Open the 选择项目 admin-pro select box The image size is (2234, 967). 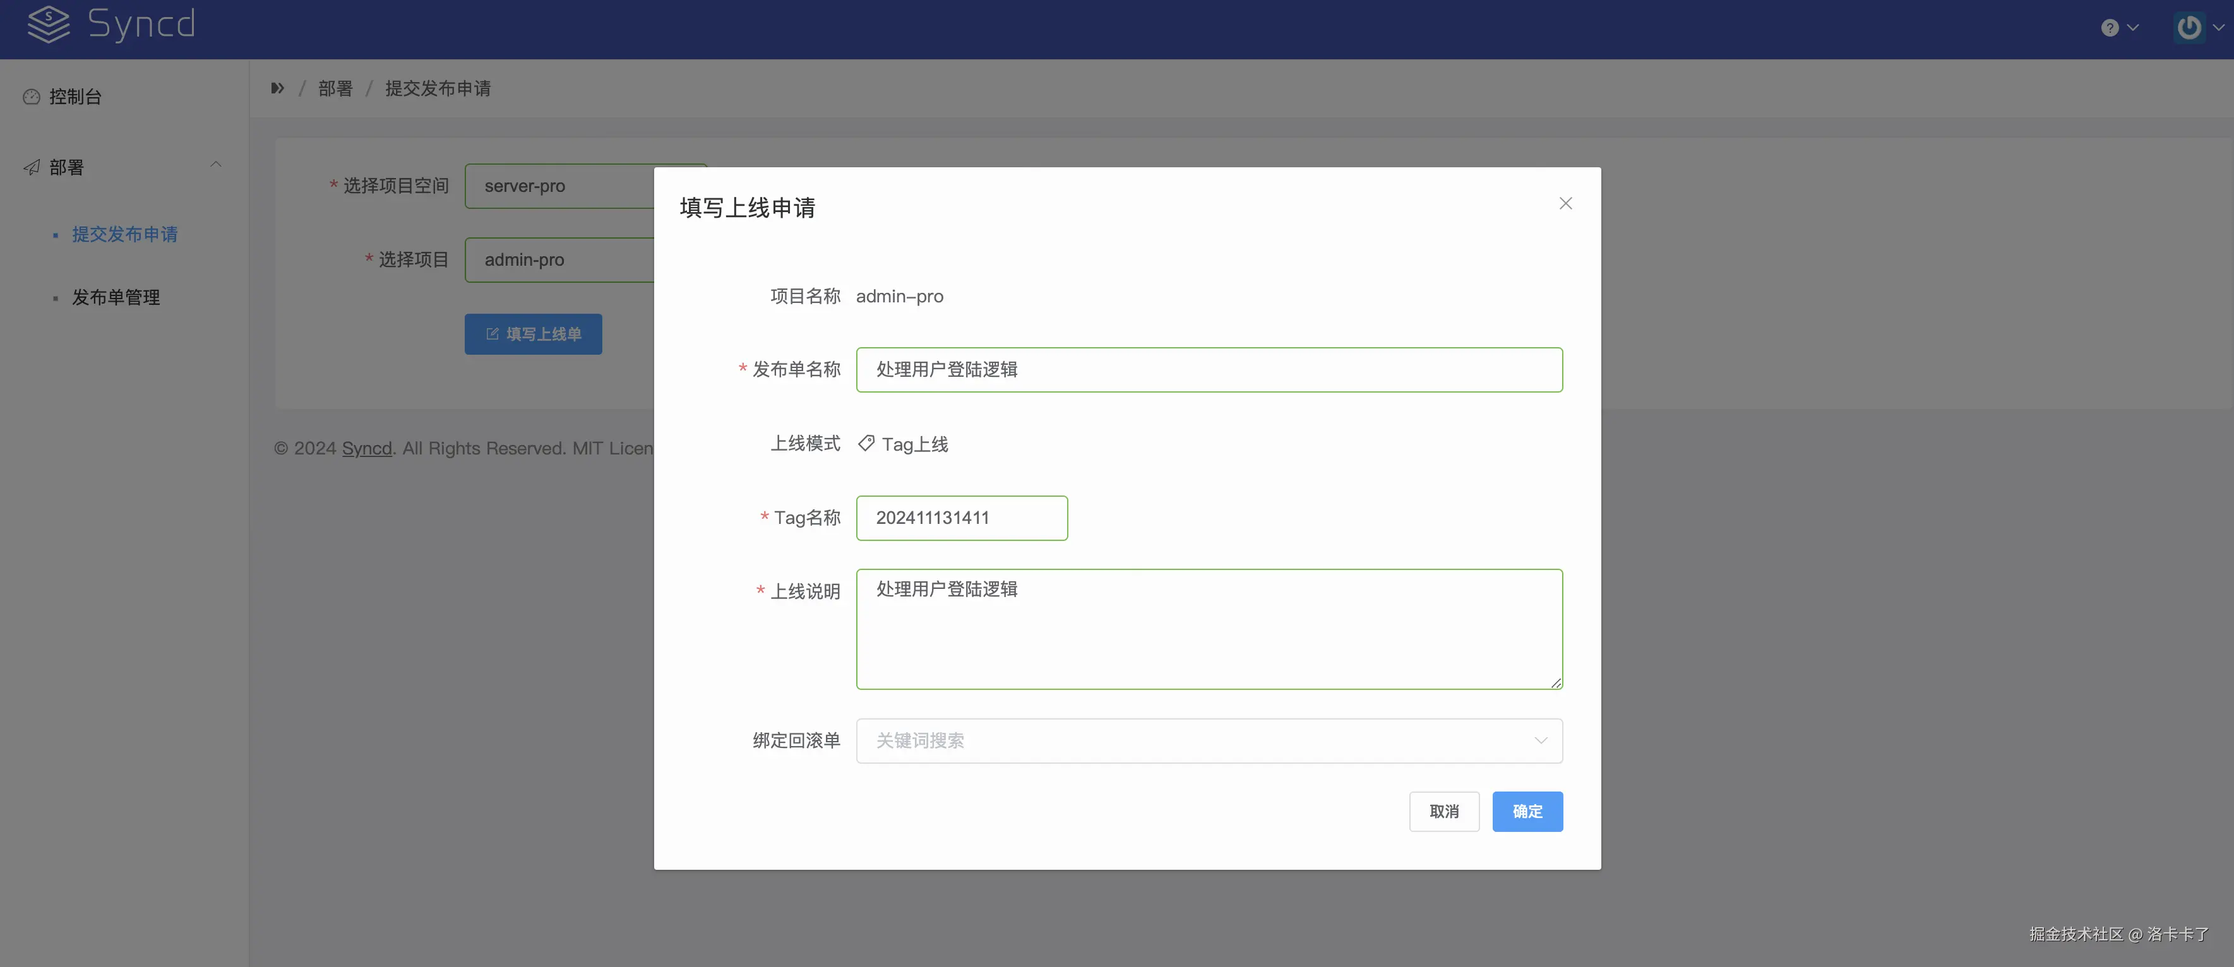559,259
